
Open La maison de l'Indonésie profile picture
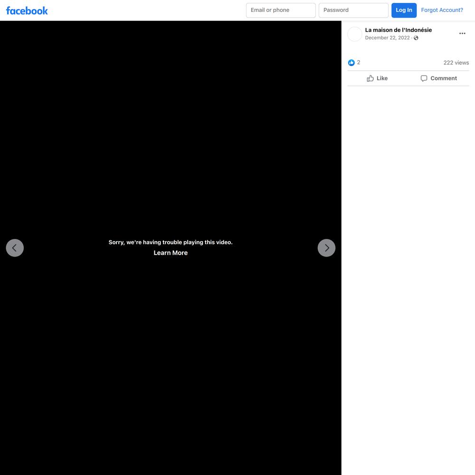(x=354, y=34)
